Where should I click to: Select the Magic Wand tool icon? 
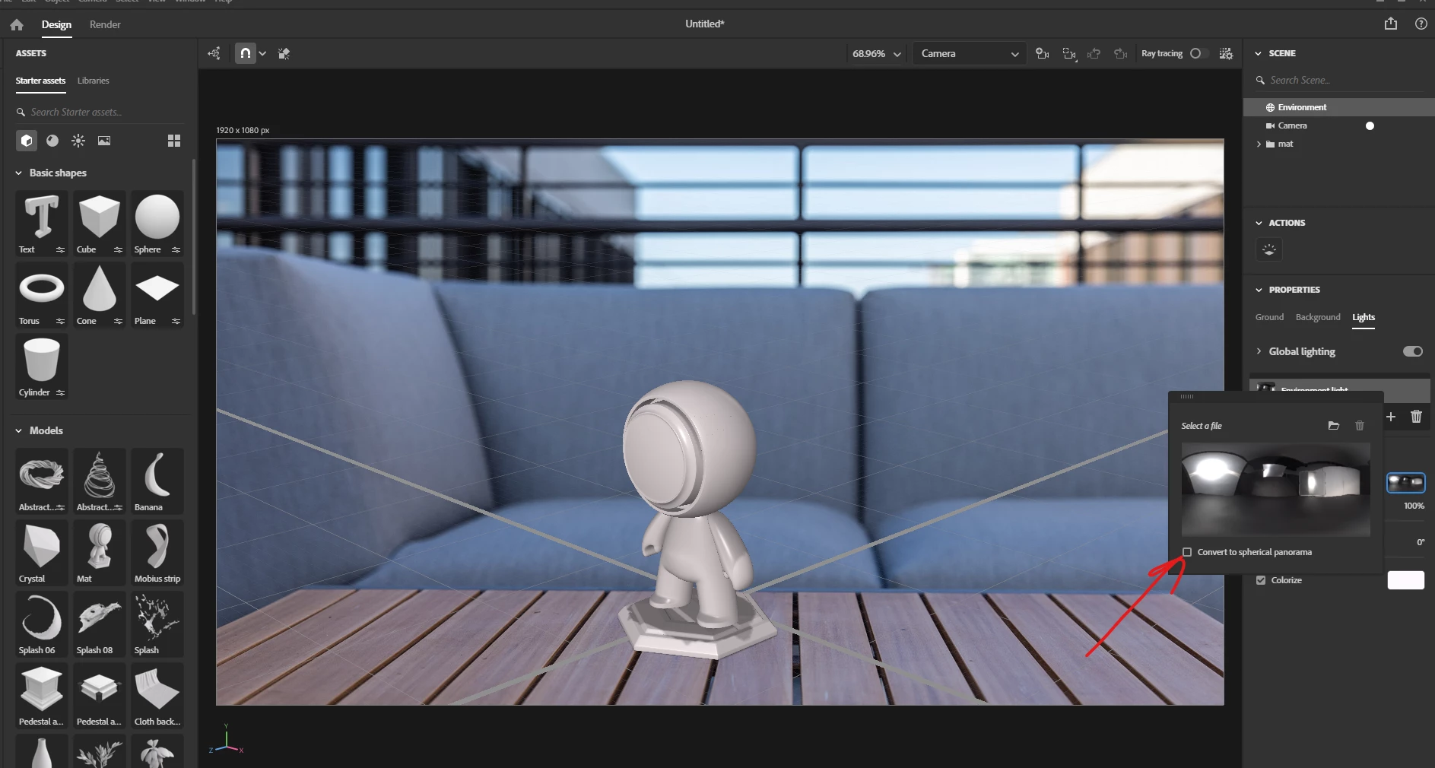point(284,53)
